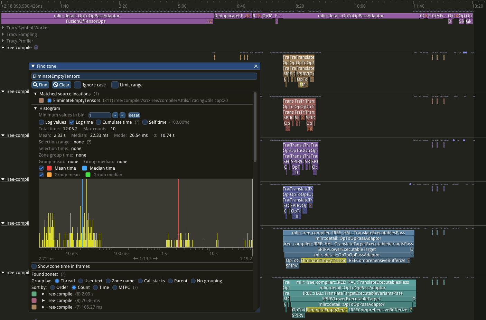Expand the Tracy Symbol Worker thread
This screenshot has height=320, width=486.
3,28
